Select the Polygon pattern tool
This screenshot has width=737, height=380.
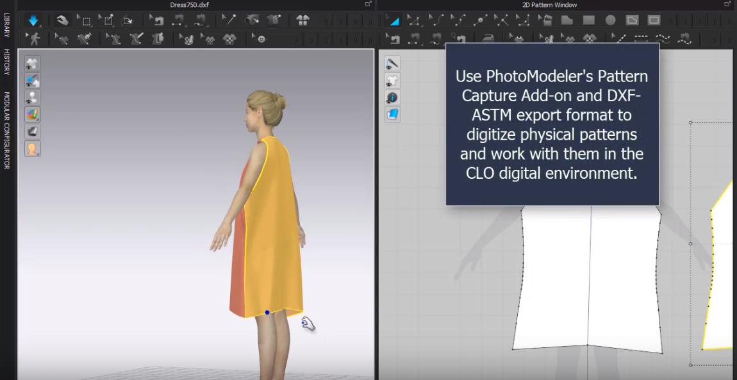click(x=567, y=21)
